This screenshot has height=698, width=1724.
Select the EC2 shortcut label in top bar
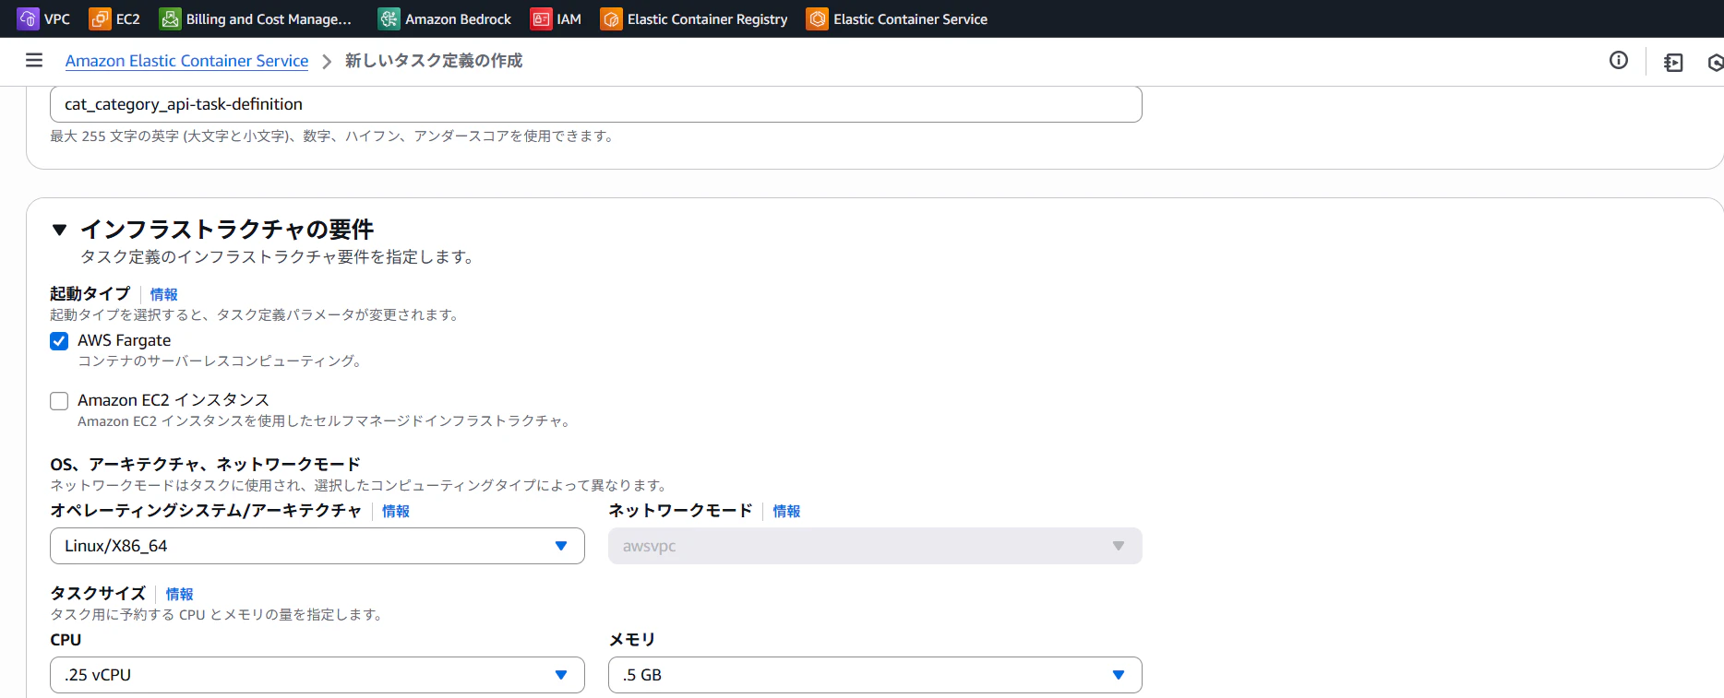[128, 19]
